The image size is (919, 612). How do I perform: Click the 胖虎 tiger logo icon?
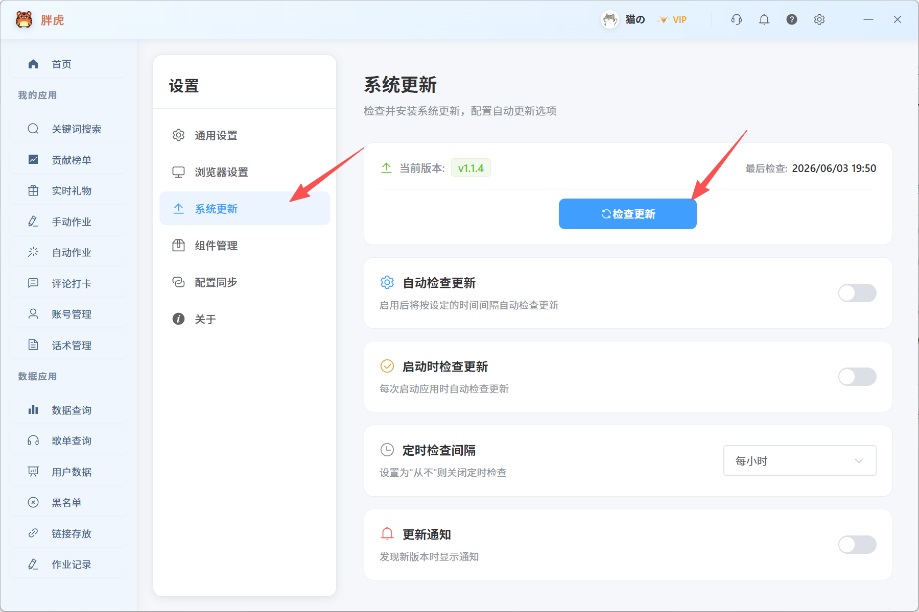point(24,19)
